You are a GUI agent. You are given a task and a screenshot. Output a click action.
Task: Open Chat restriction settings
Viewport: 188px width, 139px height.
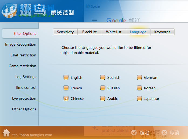click(23, 55)
